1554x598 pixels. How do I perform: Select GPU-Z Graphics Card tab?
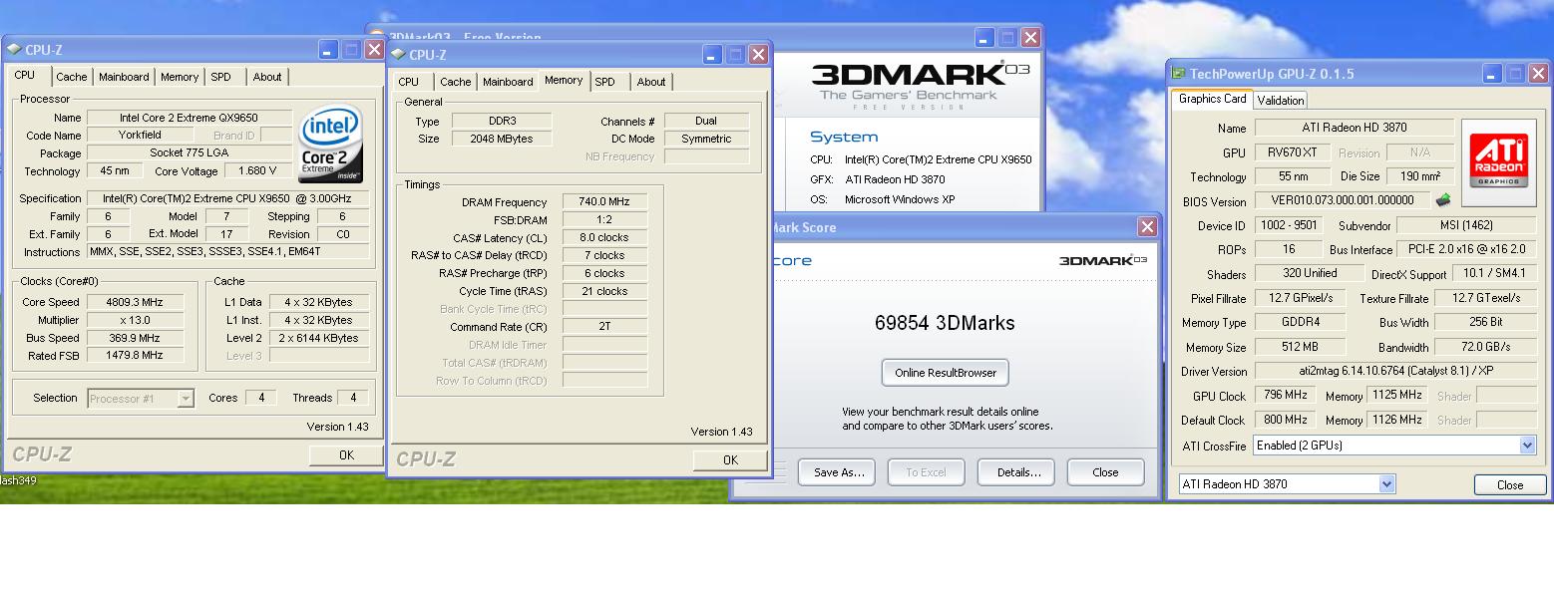1212,99
